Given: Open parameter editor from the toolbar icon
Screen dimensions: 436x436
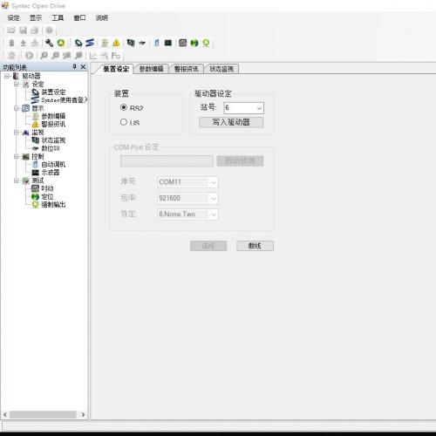Looking at the screenshot, I should [x=105, y=43].
